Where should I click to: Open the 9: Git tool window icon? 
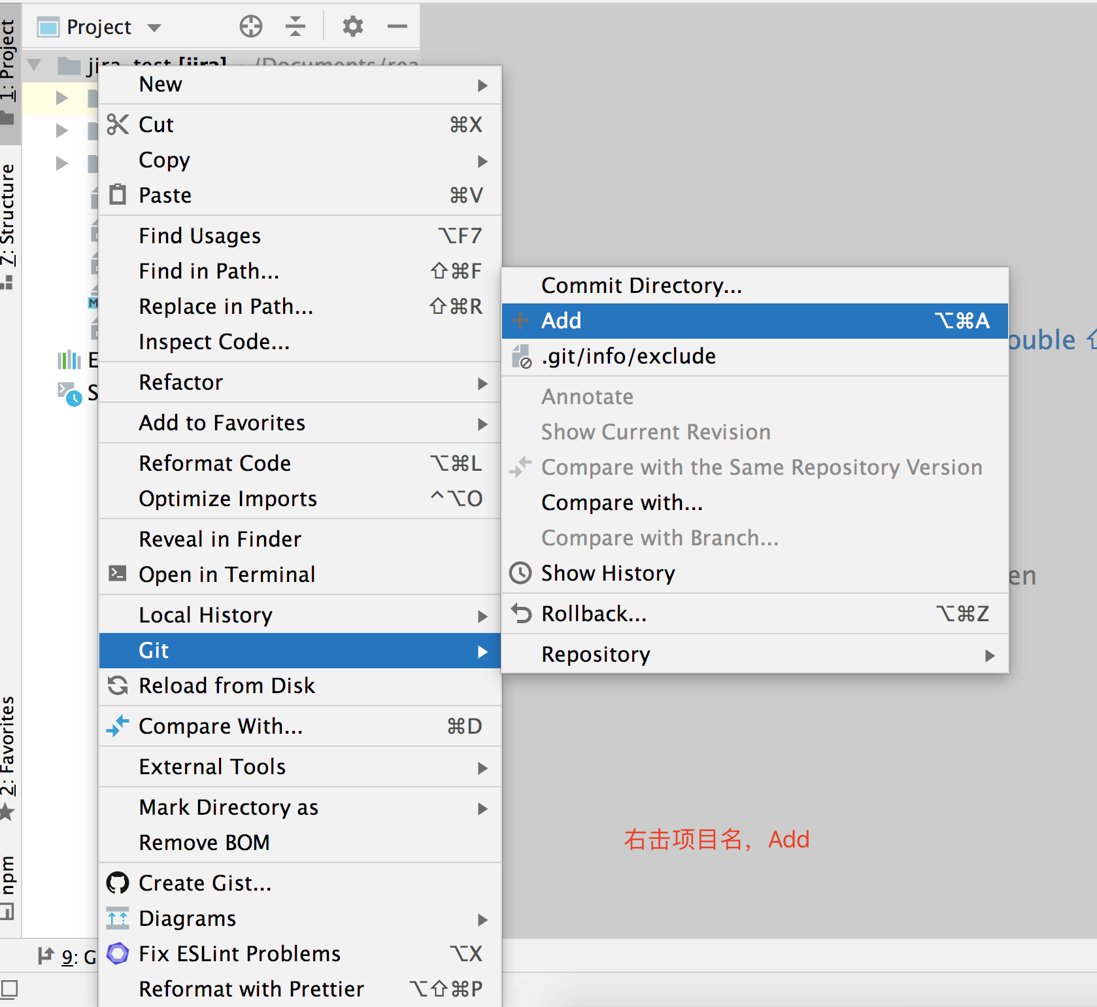[46, 956]
